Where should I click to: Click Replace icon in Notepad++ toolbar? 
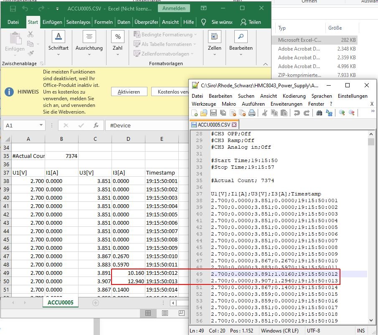click(329, 113)
